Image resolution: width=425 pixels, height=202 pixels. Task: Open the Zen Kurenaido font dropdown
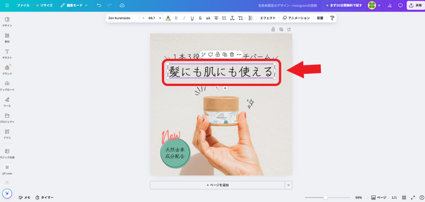122,18
